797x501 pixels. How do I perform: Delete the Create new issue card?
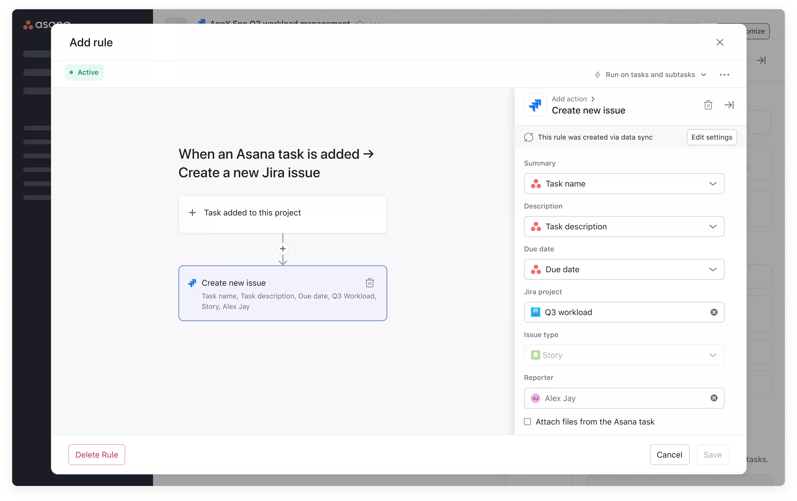(x=370, y=283)
